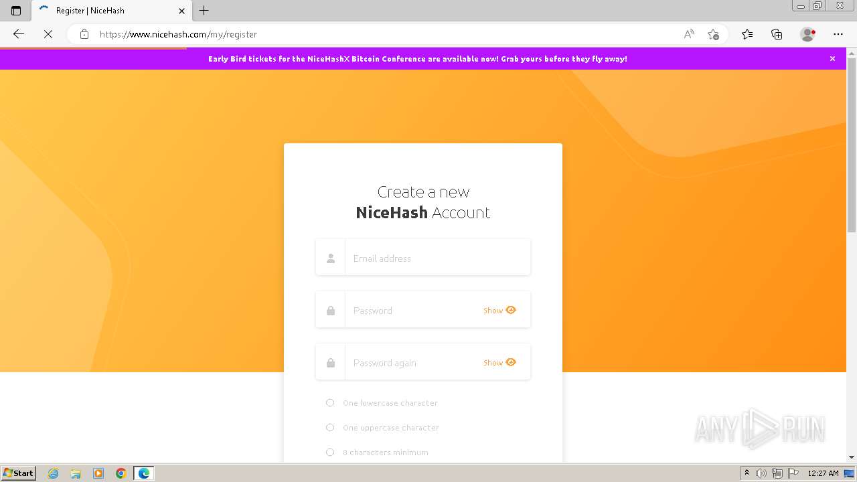
Task: Open the Action Center flag icon
Action: pos(793,473)
